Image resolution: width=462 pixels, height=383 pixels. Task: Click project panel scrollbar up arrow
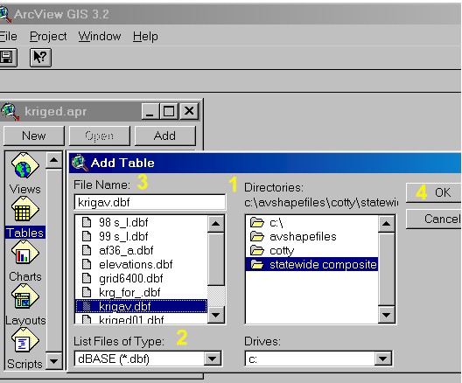click(53, 160)
